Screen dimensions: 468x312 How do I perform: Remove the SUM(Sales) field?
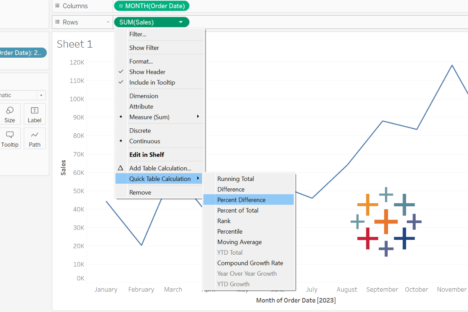(x=140, y=192)
